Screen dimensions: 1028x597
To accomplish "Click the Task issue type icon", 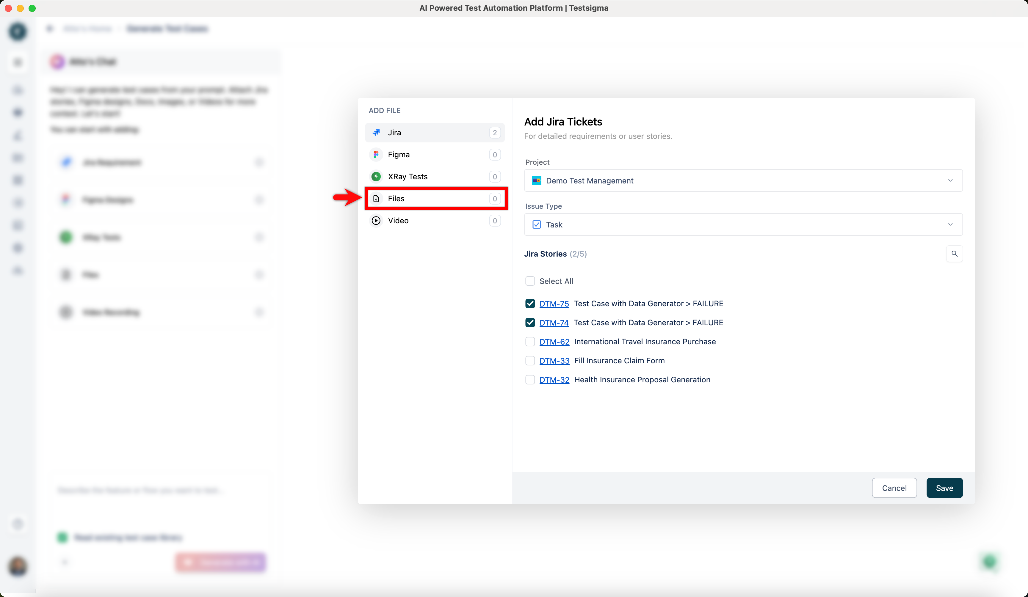I will [x=536, y=225].
